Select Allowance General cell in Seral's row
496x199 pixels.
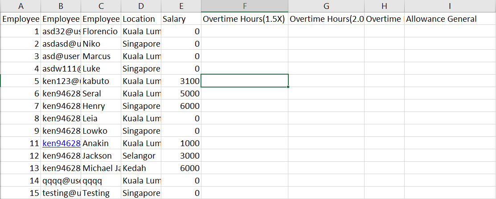tap(450, 94)
